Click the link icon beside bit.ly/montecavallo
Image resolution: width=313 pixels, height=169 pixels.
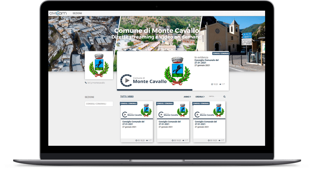point(86,83)
